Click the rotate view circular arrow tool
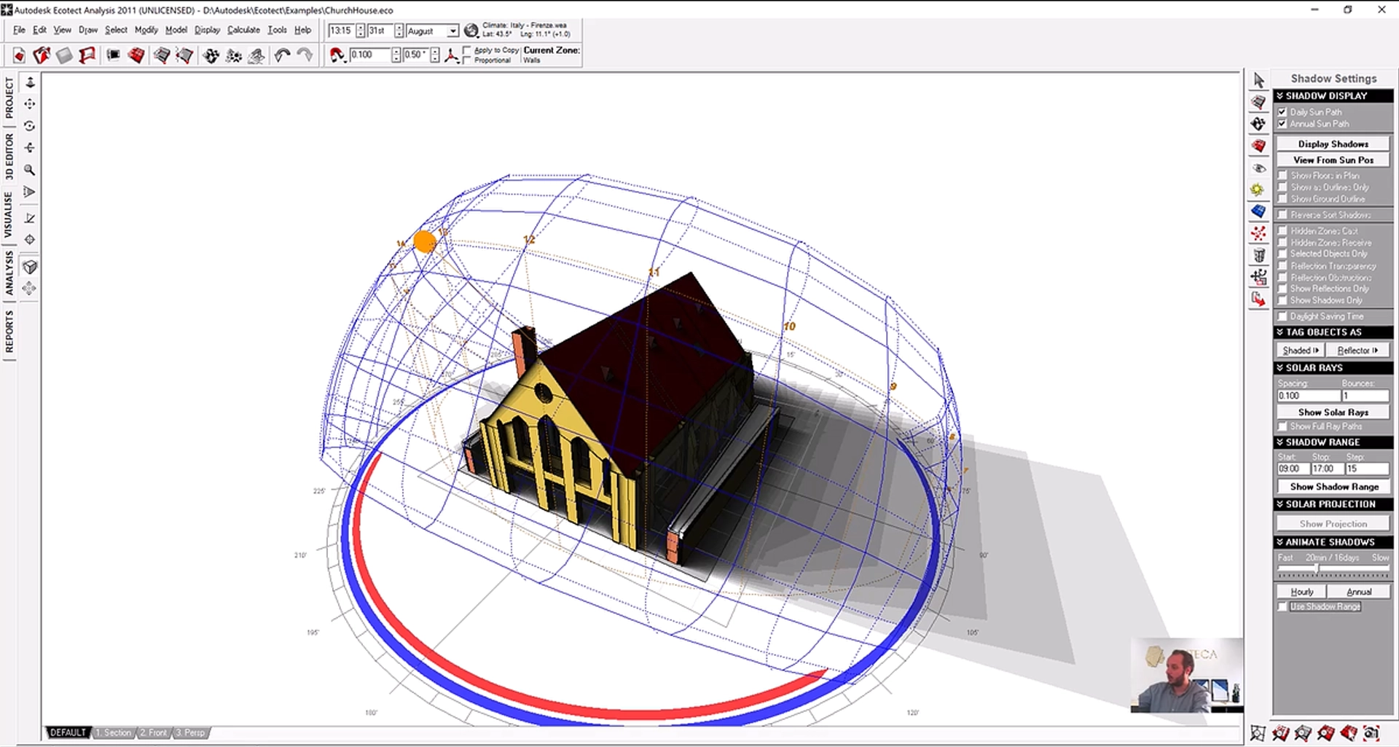This screenshot has width=1399, height=747. tap(30, 126)
